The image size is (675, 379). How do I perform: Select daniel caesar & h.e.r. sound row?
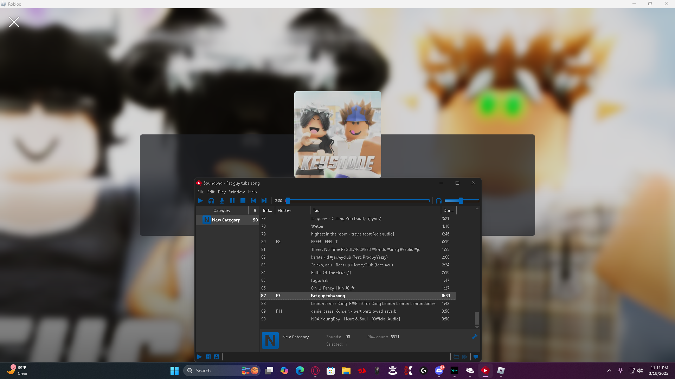(358, 311)
